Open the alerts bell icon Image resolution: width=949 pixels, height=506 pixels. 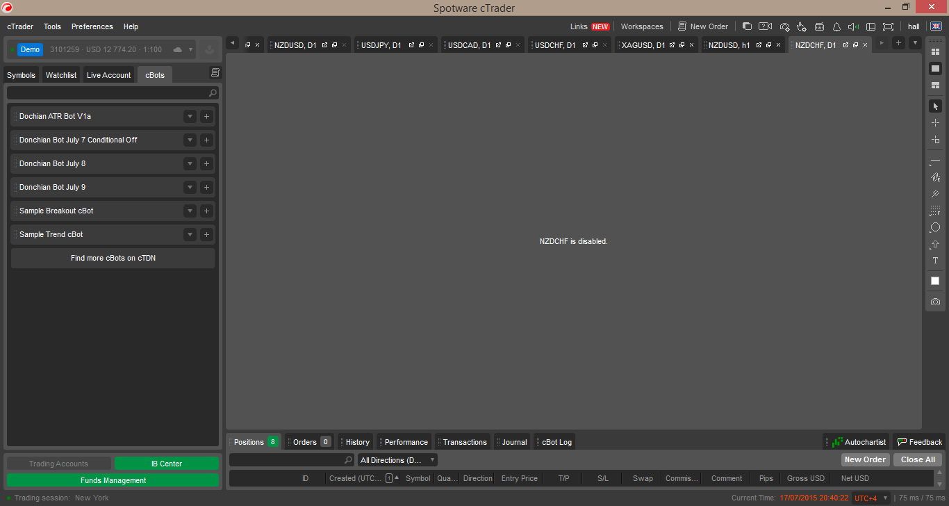(x=836, y=26)
